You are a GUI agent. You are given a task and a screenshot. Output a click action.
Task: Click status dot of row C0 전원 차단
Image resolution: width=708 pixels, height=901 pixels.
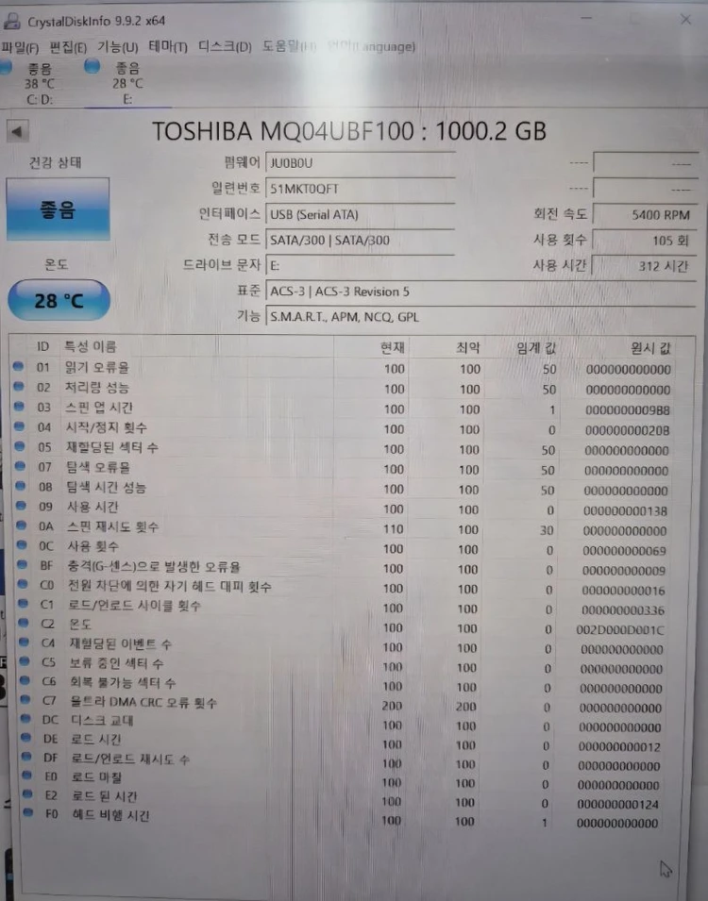tap(23, 584)
